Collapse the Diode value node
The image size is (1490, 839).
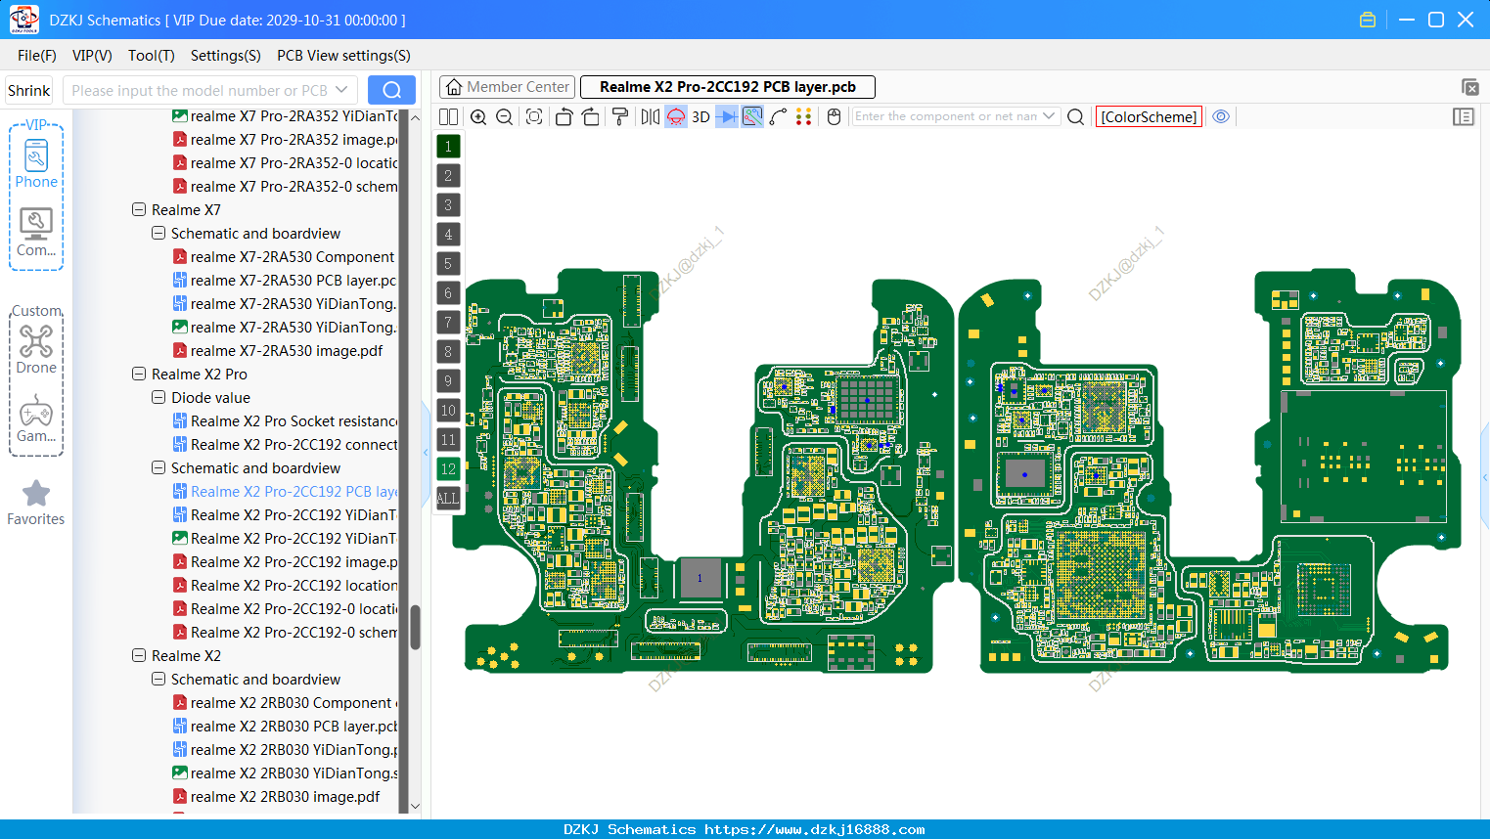(158, 398)
